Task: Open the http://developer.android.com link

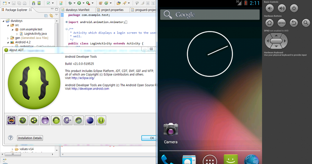Action: [90, 89]
